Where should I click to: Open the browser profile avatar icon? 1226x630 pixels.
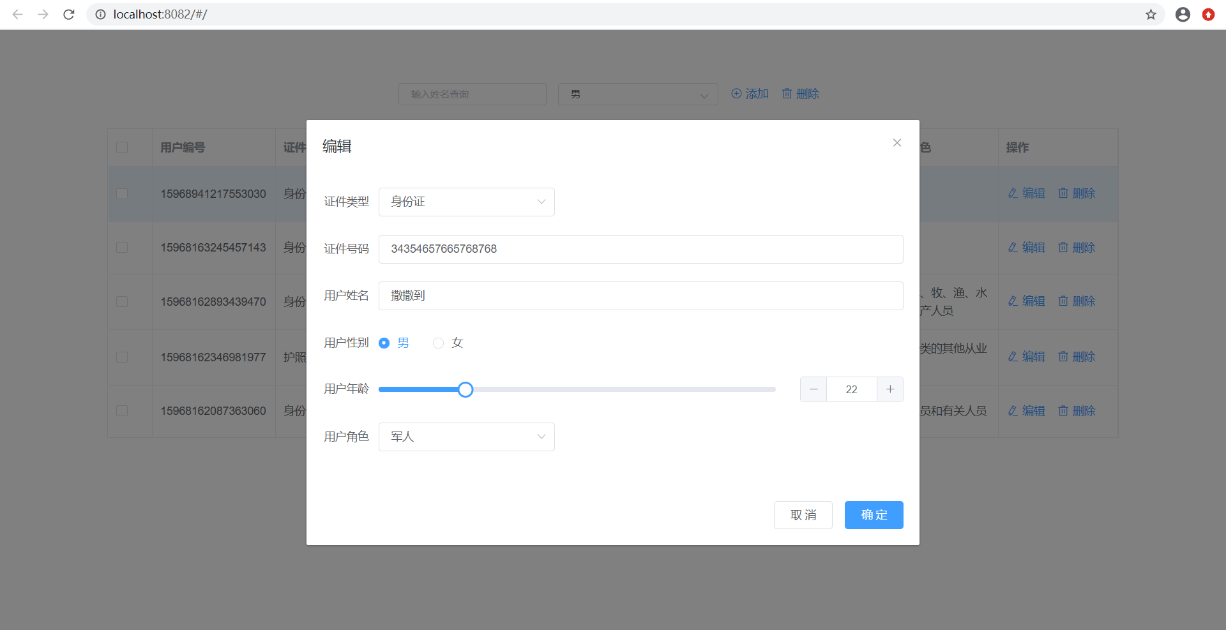point(1183,14)
